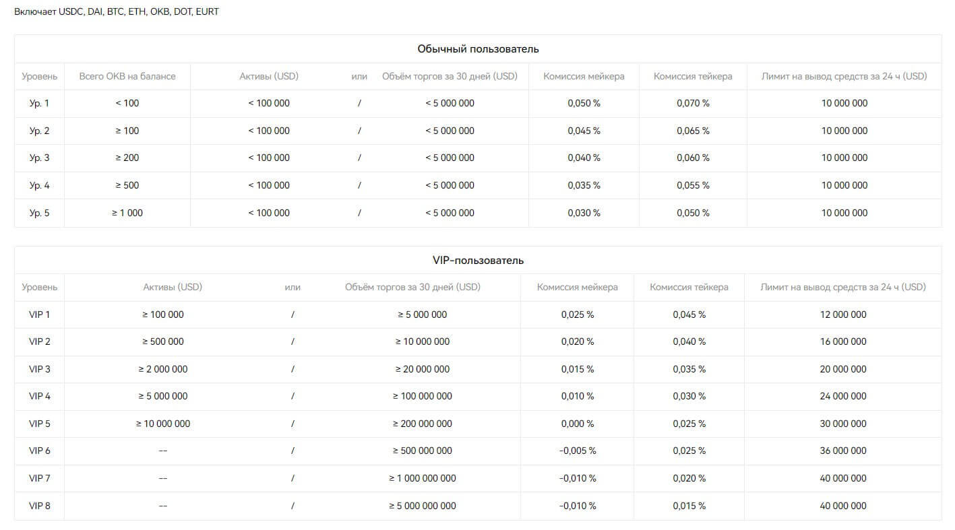Select the 'Ур. 5' row label

click(x=39, y=213)
